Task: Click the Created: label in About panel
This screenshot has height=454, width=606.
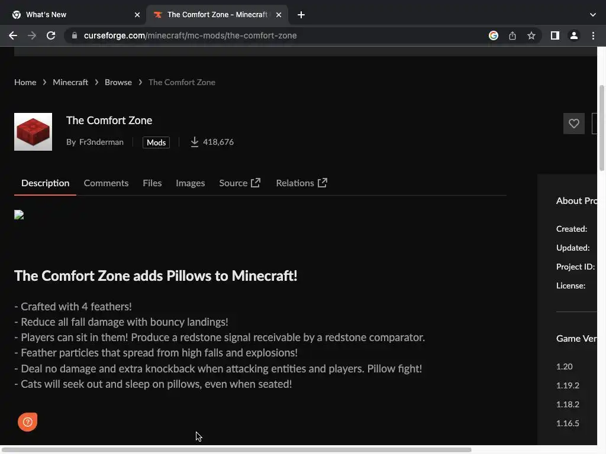Action: 572,229
